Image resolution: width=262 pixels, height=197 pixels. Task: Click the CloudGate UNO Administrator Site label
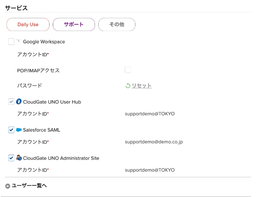pos(61,158)
